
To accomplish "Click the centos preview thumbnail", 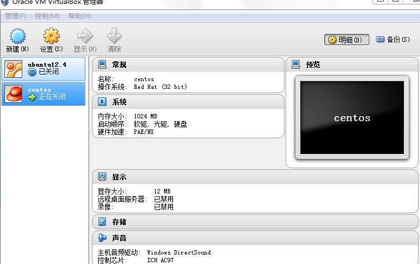I will point(352,117).
